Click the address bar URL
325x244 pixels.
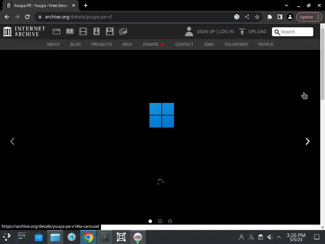79,17
